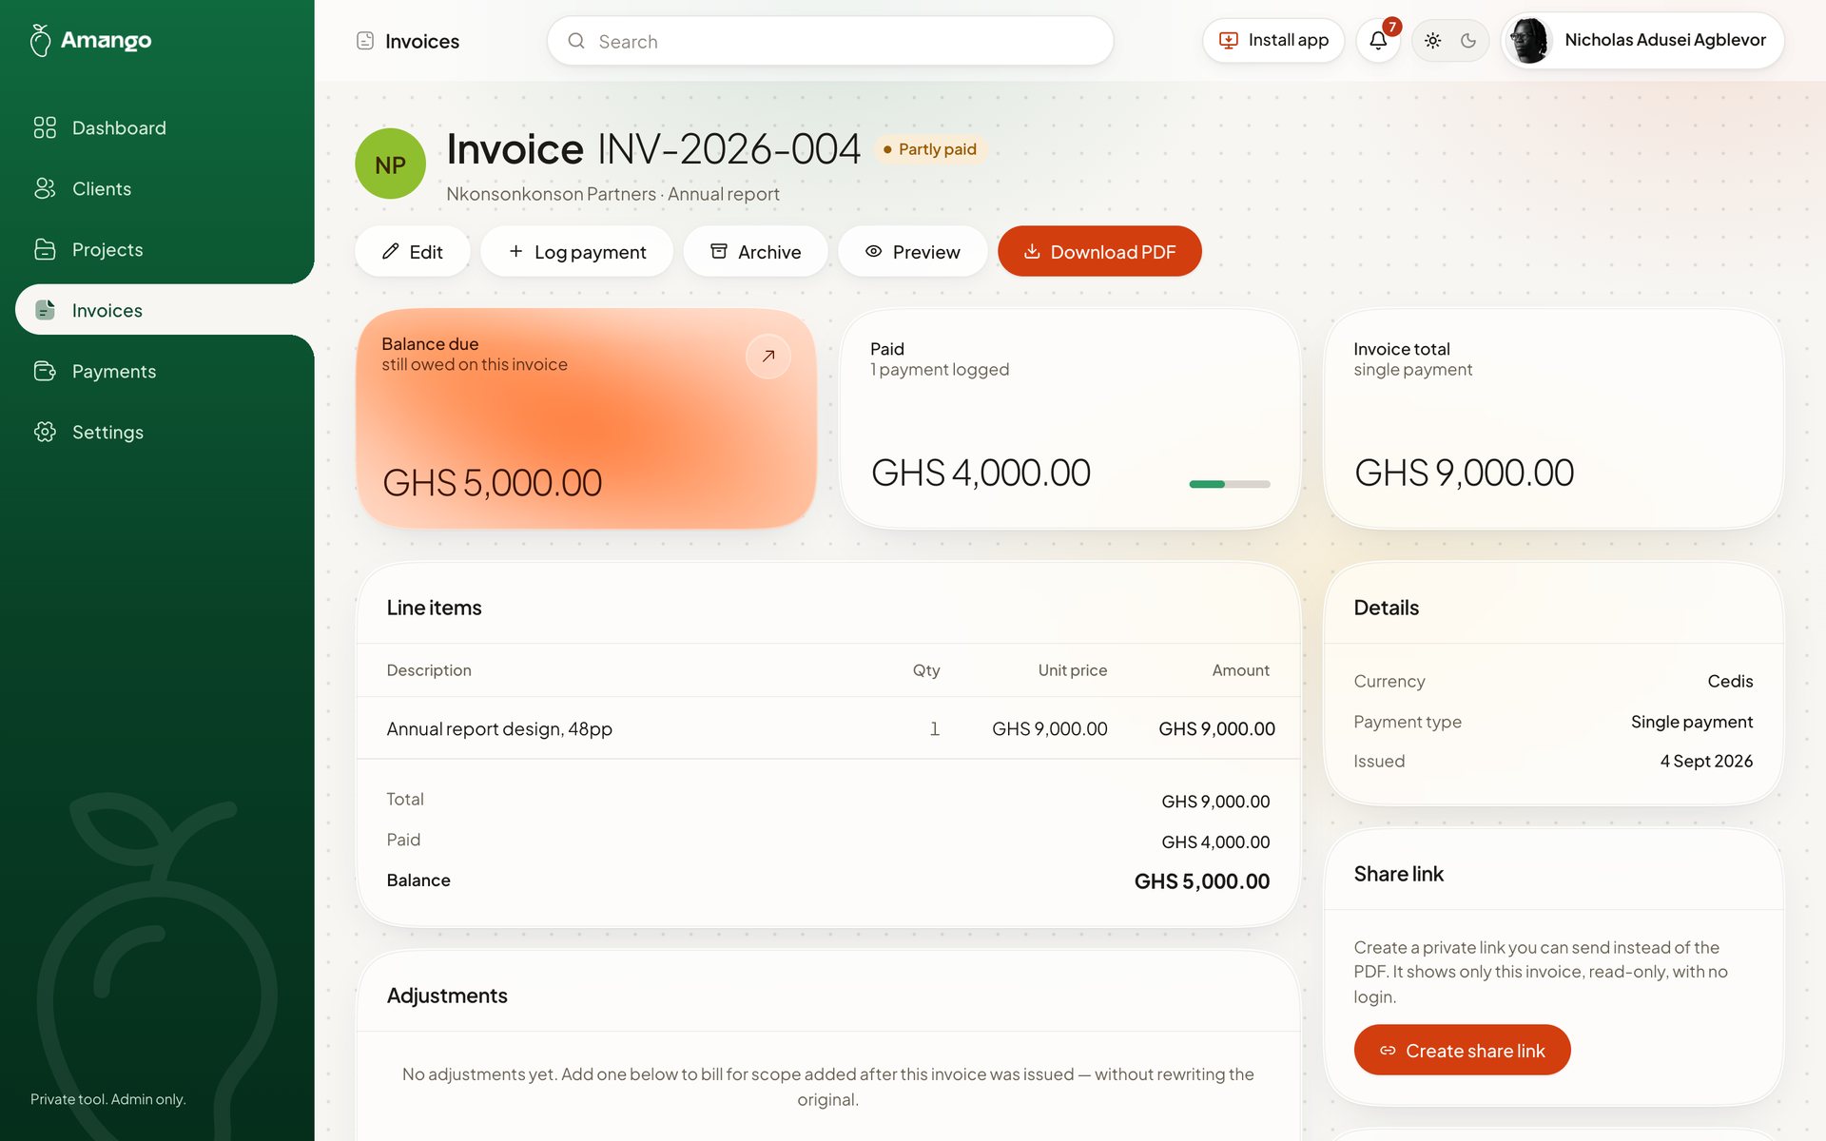
Task: Click the Single payment value in Details
Action: click(1692, 722)
